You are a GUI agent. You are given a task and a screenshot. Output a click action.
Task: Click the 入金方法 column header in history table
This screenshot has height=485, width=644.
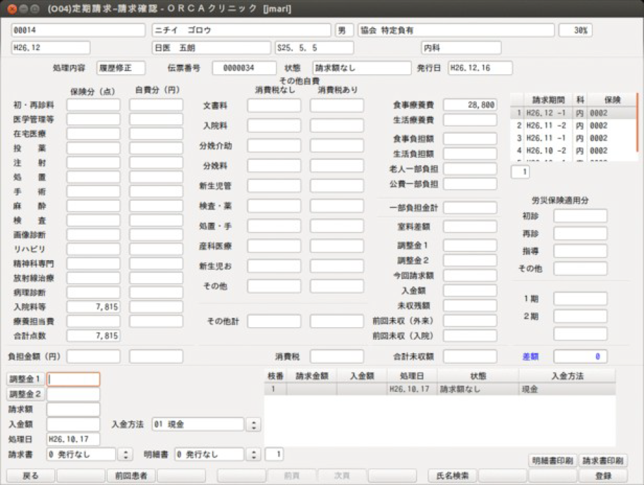[567, 376]
